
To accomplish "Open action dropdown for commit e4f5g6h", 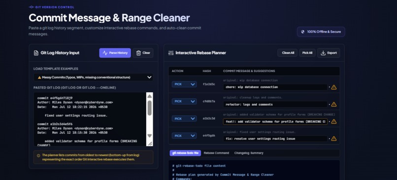I will pyautogui.click(x=184, y=136).
